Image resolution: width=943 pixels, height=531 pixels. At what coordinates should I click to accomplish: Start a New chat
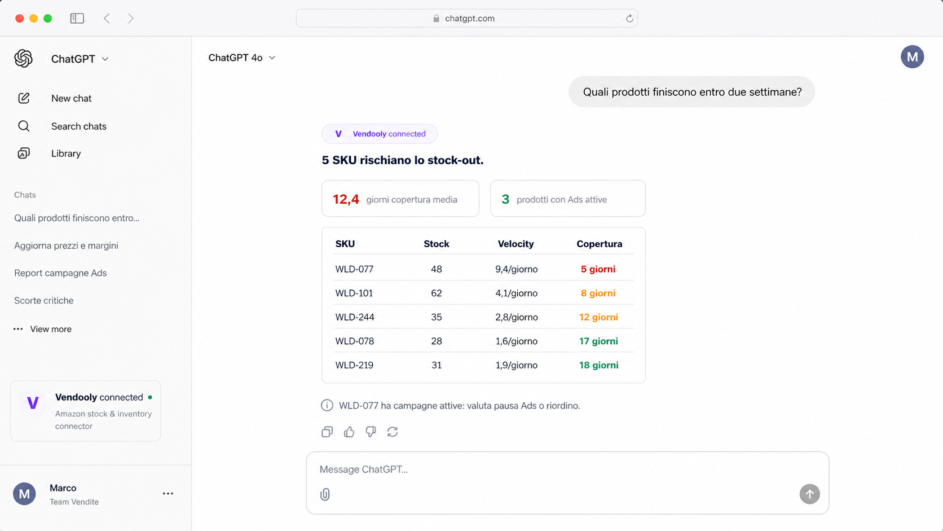click(71, 98)
